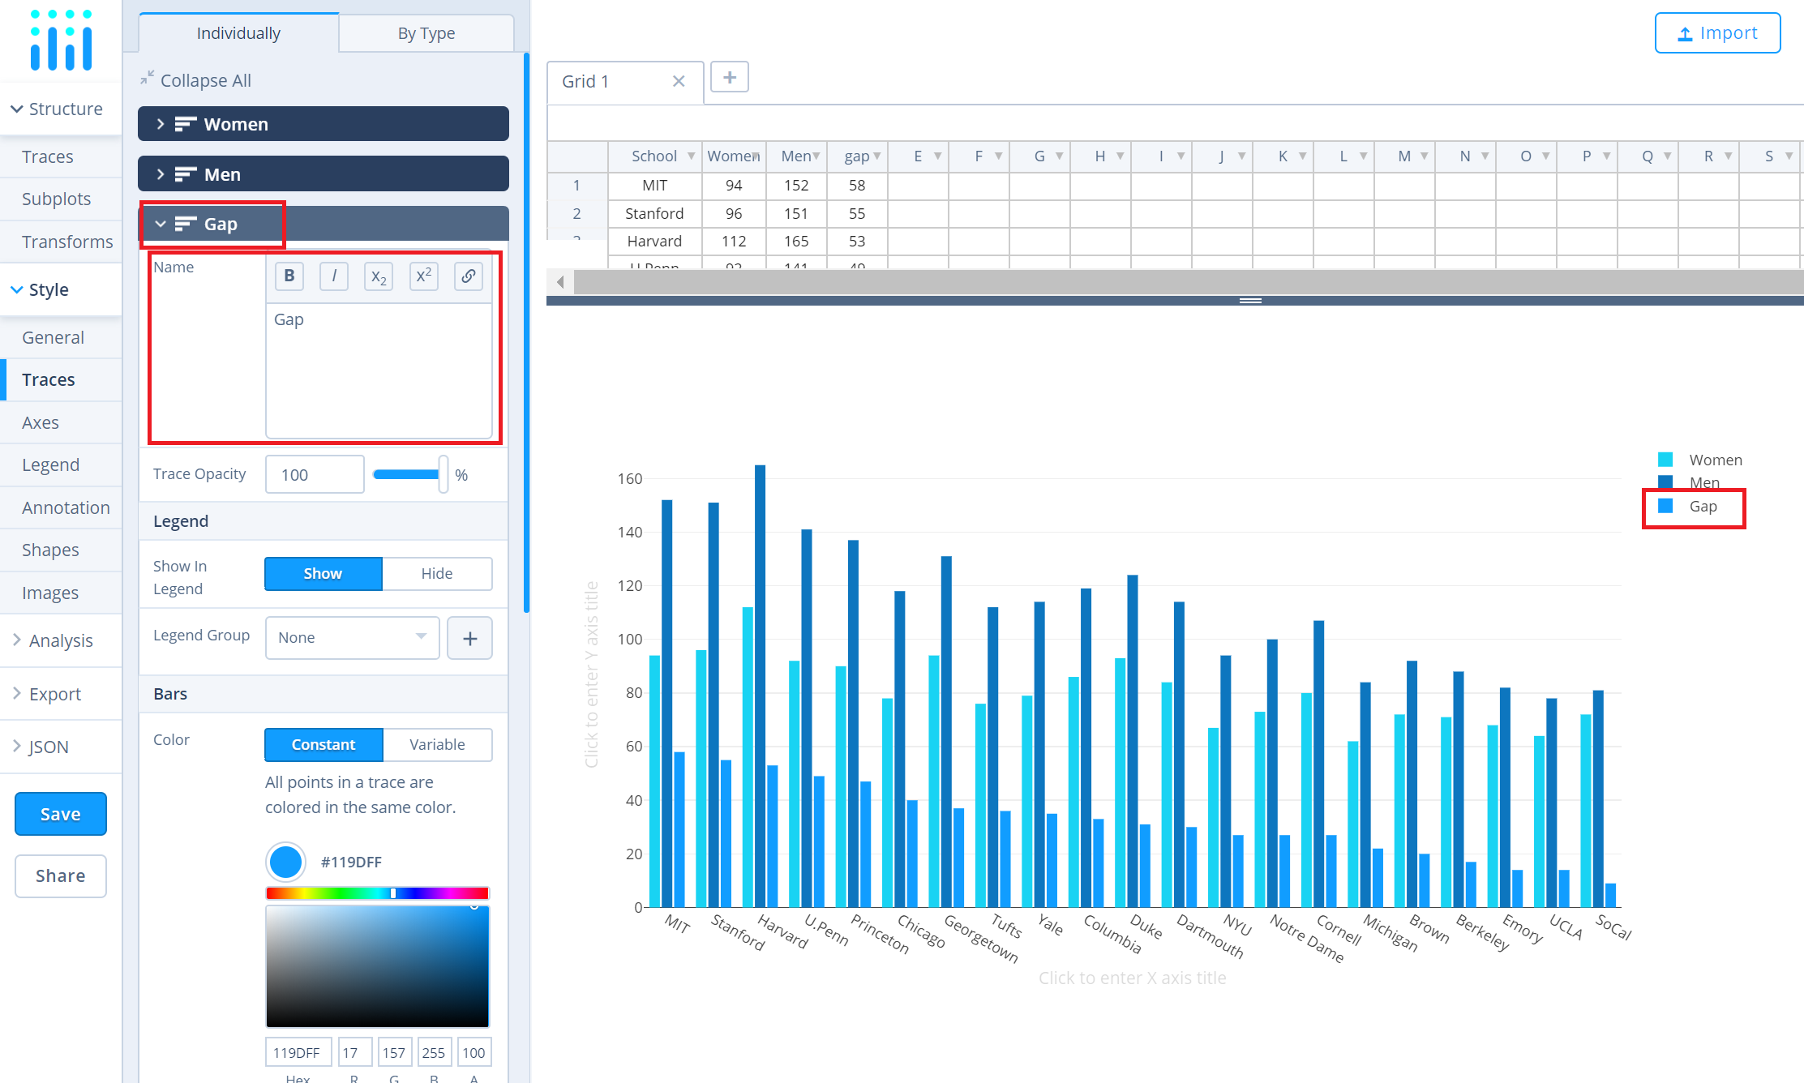
Task: Add a new legend group with plus
Action: click(x=470, y=638)
